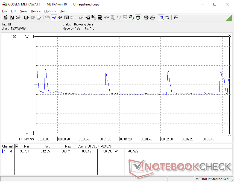Click the green corner triangle at toolbar right

(x=229, y=18)
